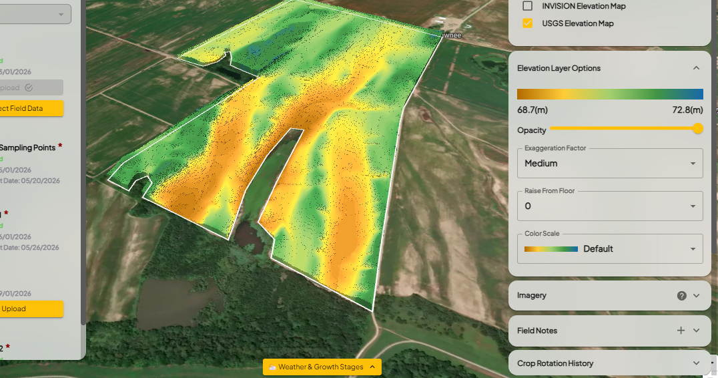
Task: Click the Sampling Points label
Action: (27, 148)
